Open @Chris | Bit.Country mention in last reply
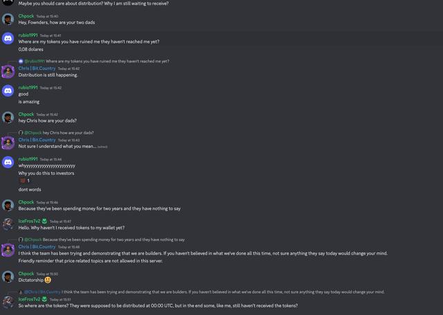The image size is (443, 315). 42,292
